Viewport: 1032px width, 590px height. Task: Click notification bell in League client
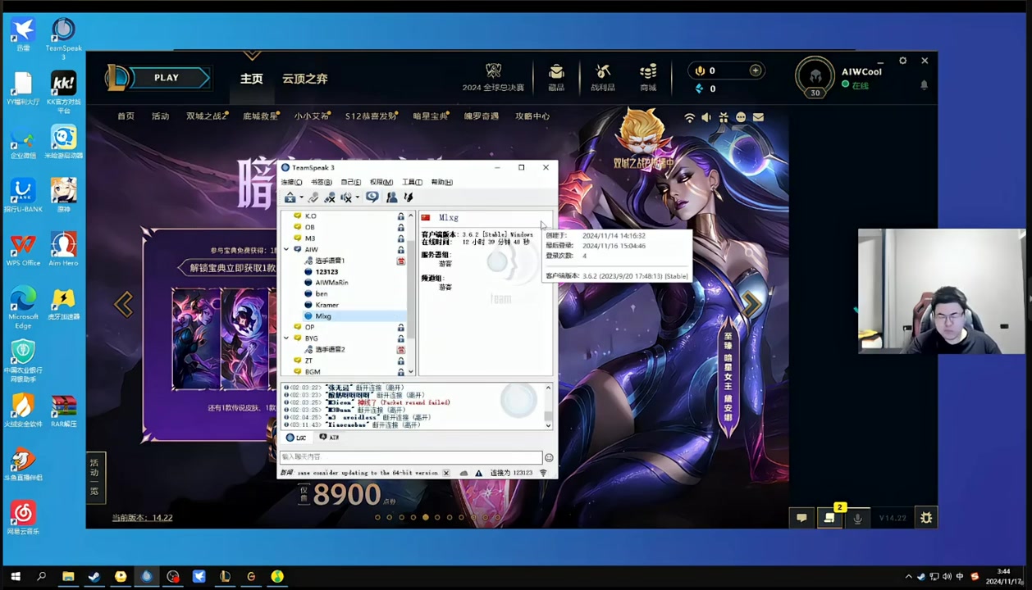pyautogui.click(x=924, y=84)
